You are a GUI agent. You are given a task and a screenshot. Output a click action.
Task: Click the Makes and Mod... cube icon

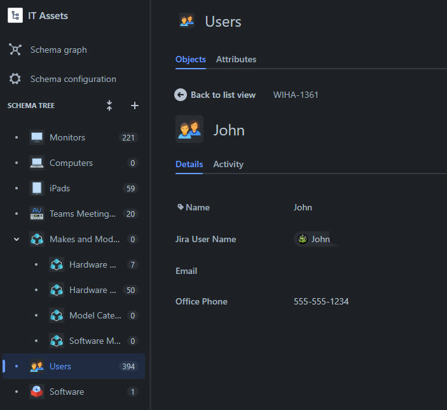[37, 239]
